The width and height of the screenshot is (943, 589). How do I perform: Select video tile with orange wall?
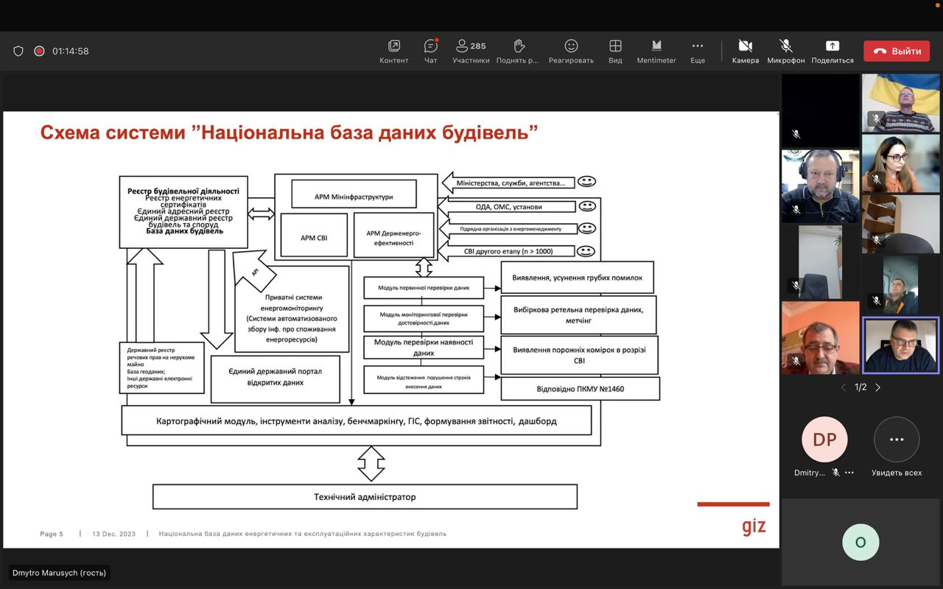pos(821,337)
